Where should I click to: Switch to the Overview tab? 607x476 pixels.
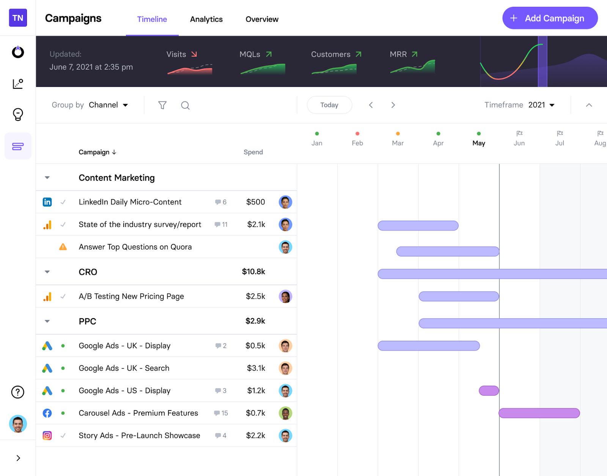click(262, 19)
